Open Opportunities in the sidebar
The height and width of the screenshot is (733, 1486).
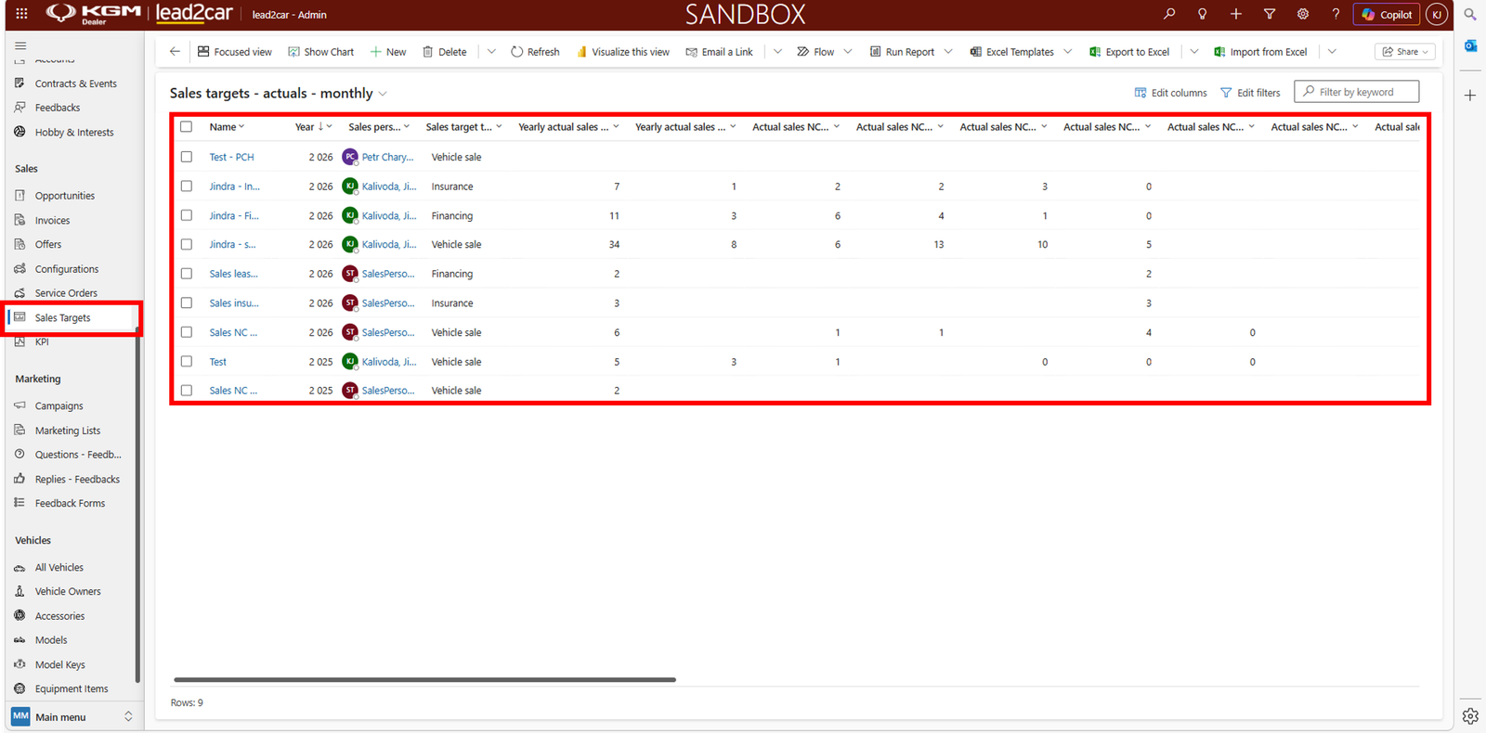click(x=64, y=196)
